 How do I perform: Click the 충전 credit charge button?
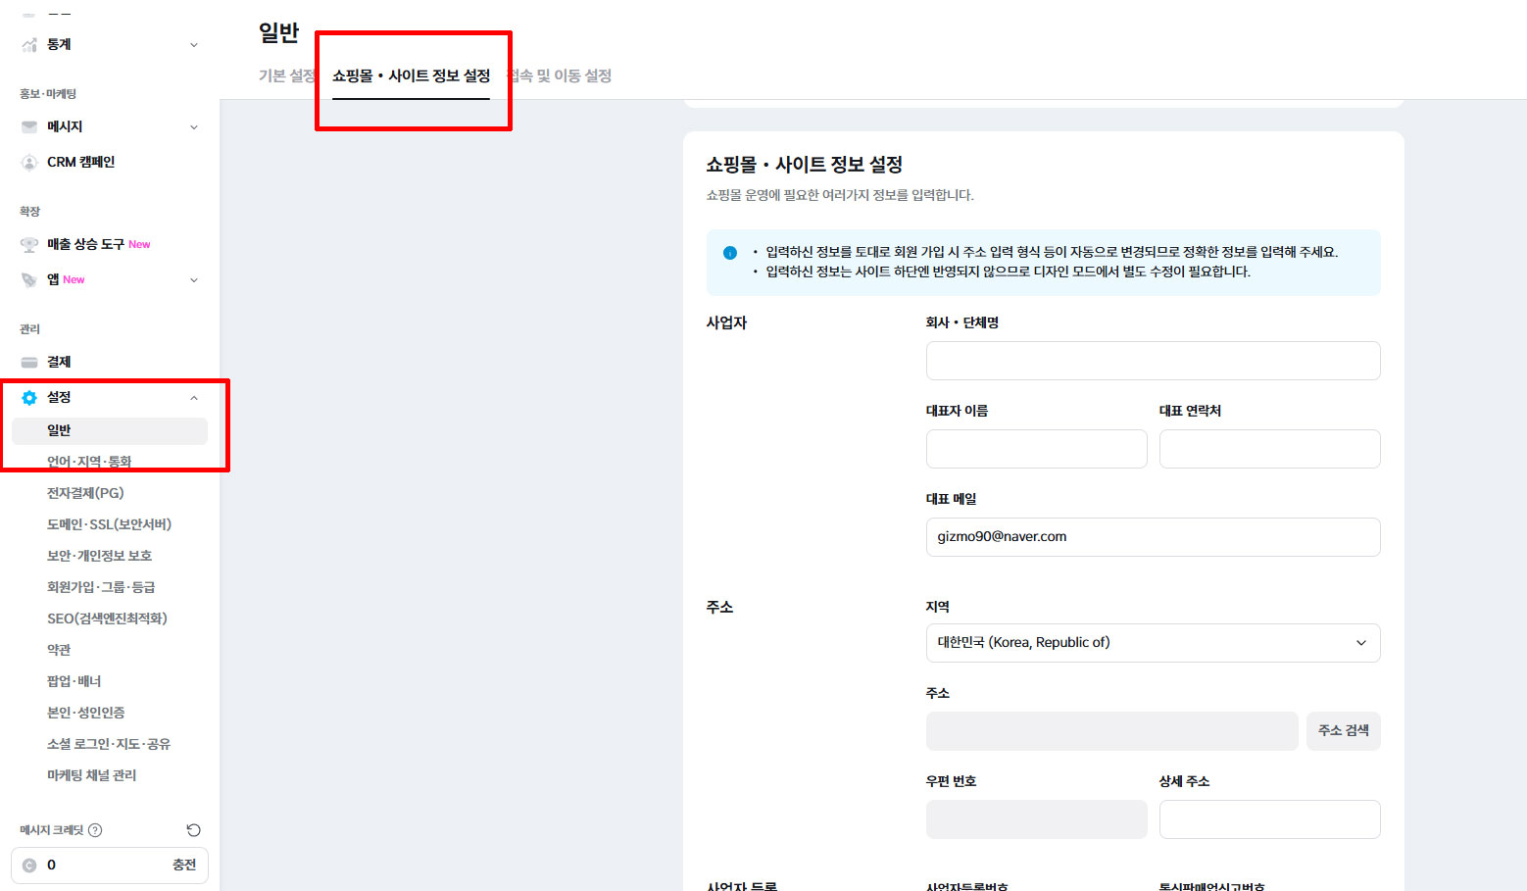[184, 866]
